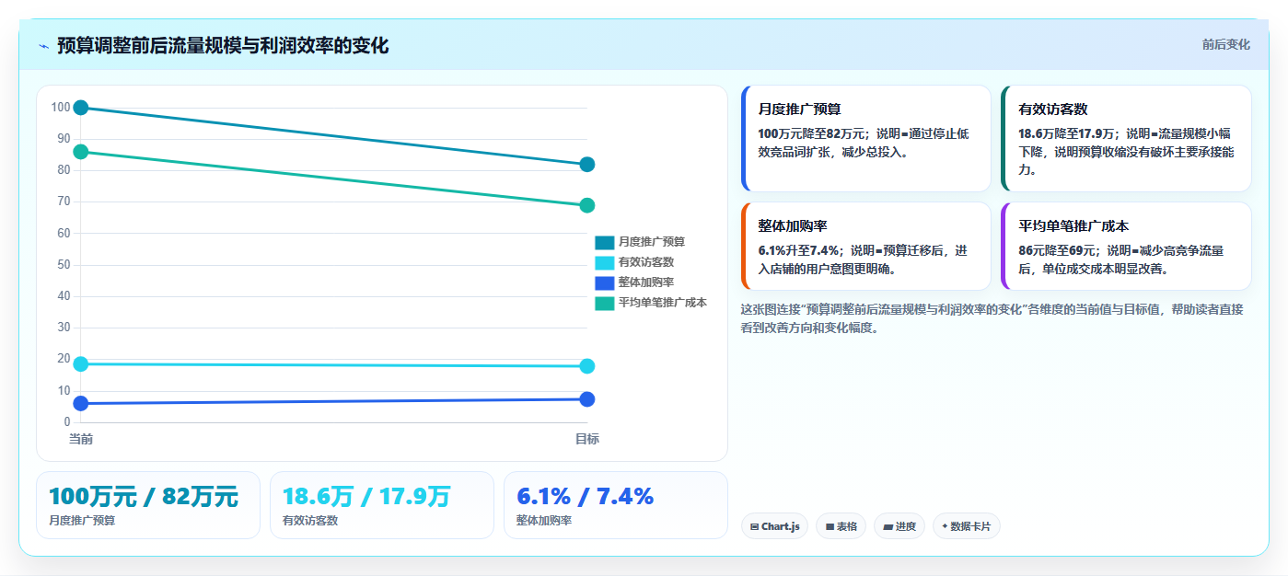Click the 进度 tag
The height and width of the screenshot is (576, 1288).
pos(899,526)
